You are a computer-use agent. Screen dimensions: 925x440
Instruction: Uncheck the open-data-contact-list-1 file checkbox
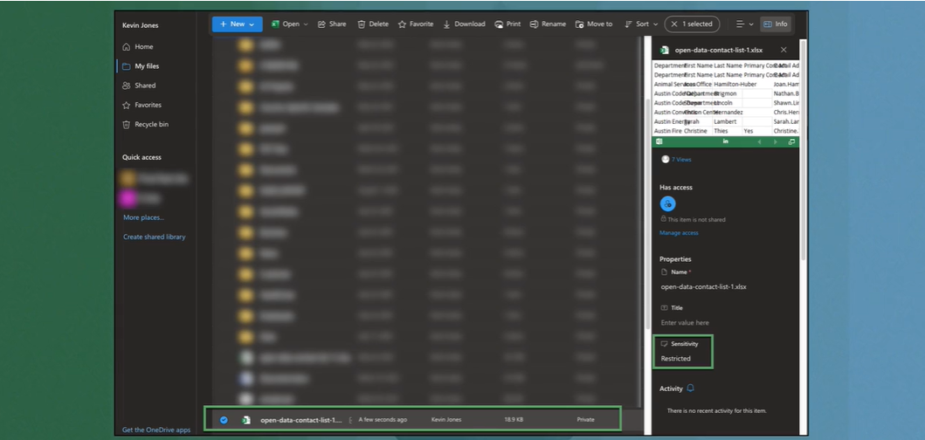pos(224,420)
